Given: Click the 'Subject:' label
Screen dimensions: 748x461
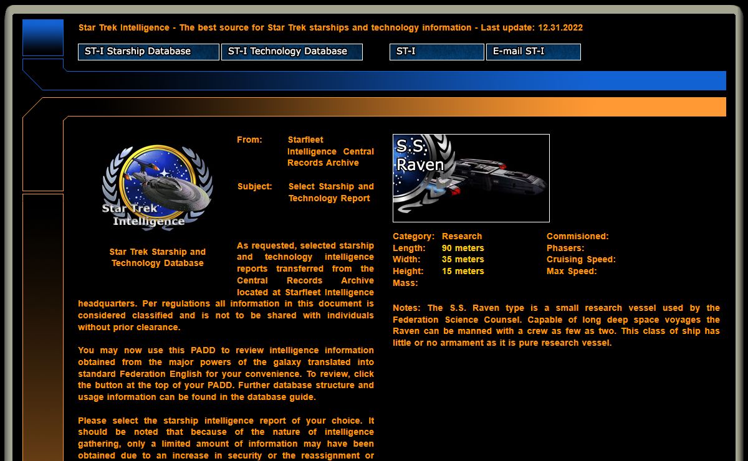Looking at the screenshot, I should [254, 186].
